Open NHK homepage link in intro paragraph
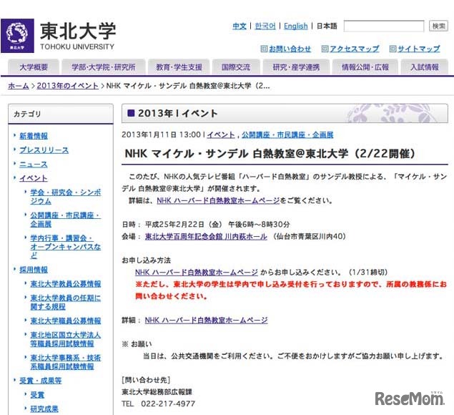The image size is (454, 415). point(218,200)
